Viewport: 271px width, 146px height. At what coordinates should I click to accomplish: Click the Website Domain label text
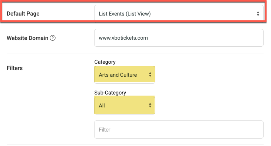pyautogui.click(x=27, y=38)
